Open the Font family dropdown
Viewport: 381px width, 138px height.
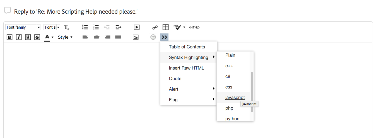[x=23, y=27]
